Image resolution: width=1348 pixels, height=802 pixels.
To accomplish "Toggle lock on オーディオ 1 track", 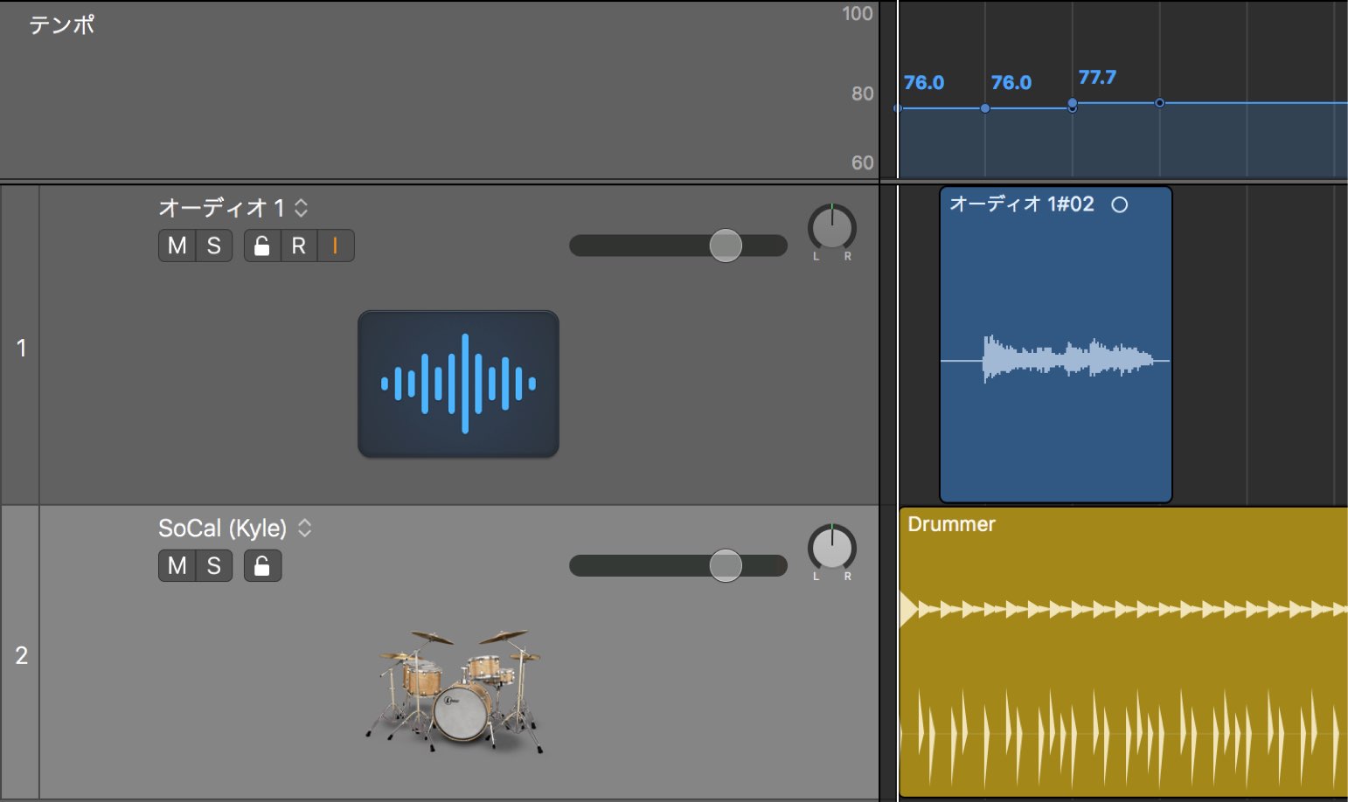I will pyautogui.click(x=261, y=246).
